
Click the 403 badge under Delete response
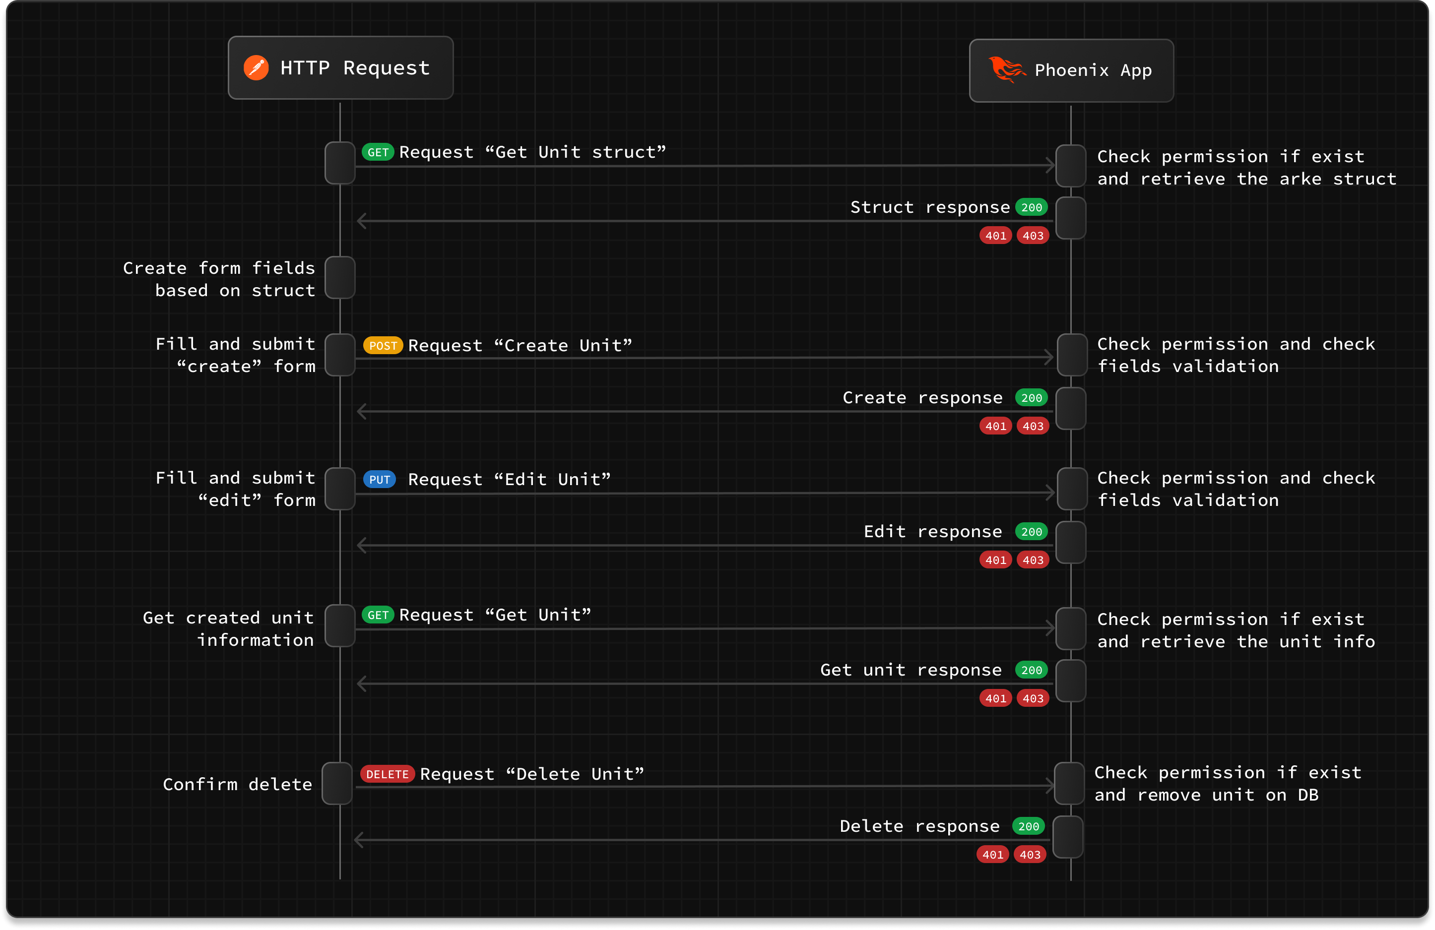[1030, 855]
